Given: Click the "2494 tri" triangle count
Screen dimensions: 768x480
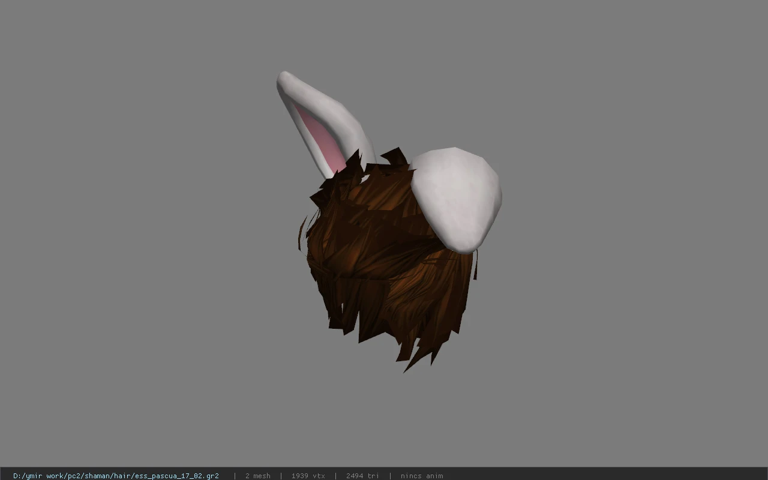Looking at the screenshot, I should (362, 476).
